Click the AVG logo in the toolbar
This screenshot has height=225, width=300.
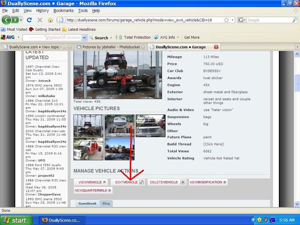tap(8, 37)
